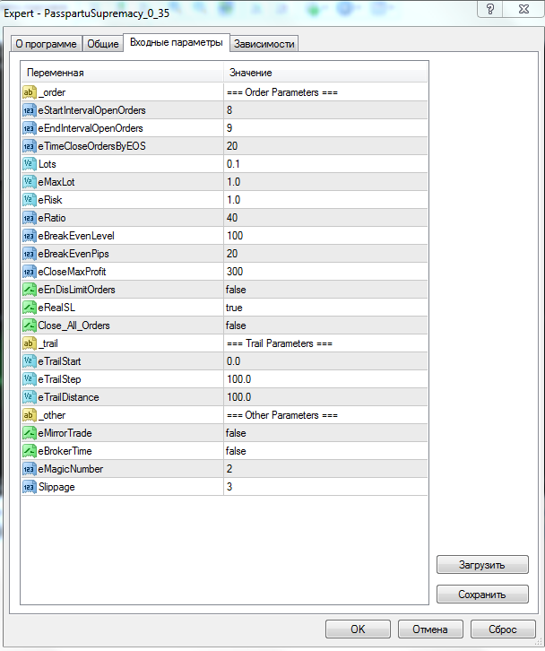
Task: Click the integer icon beside eBreakEvenLevel
Action: [29, 236]
